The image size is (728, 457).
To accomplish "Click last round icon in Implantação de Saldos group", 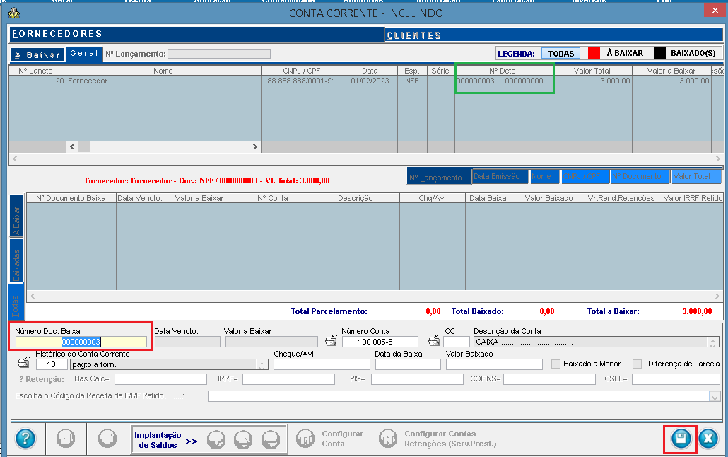I will 271,439.
